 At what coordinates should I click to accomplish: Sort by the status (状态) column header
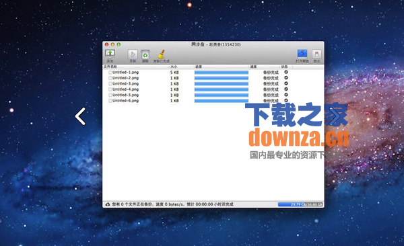point(286,67)
